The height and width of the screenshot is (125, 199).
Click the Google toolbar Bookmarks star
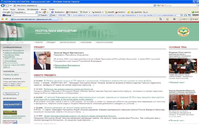pyautogui.click(x=52, y=12)
